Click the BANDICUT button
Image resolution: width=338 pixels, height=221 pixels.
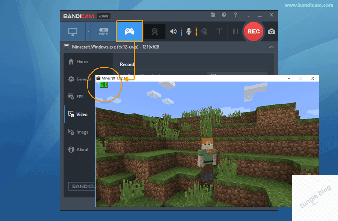(82, 186)
